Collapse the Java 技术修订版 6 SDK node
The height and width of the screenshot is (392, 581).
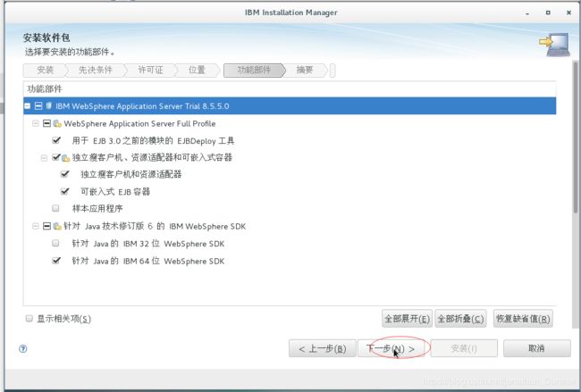click(x=36, y=226)
